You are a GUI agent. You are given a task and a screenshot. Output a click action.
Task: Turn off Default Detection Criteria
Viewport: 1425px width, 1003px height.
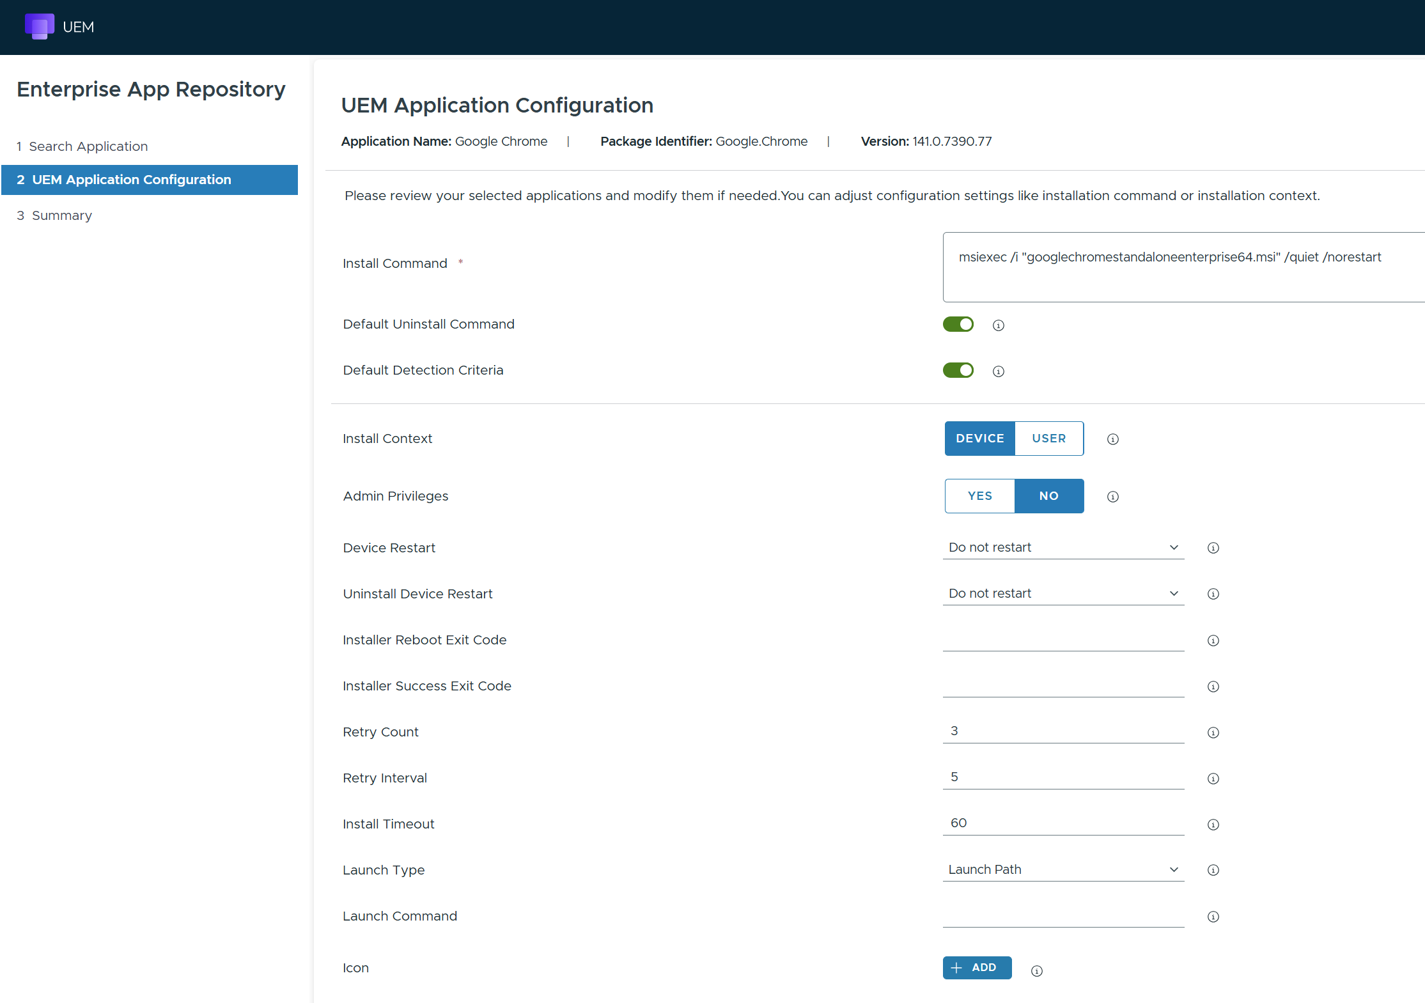pos(958,369)
